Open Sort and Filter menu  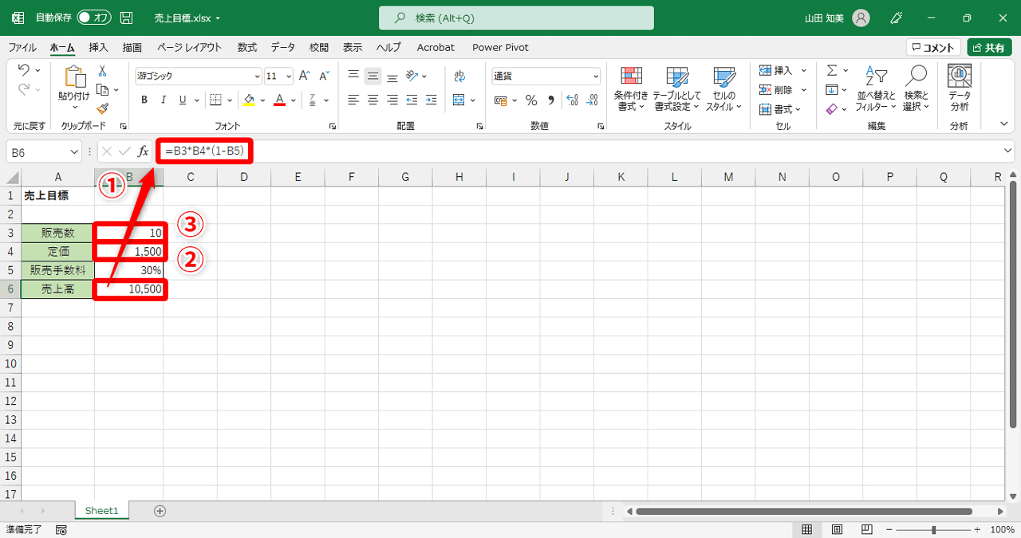click(876, 88)
